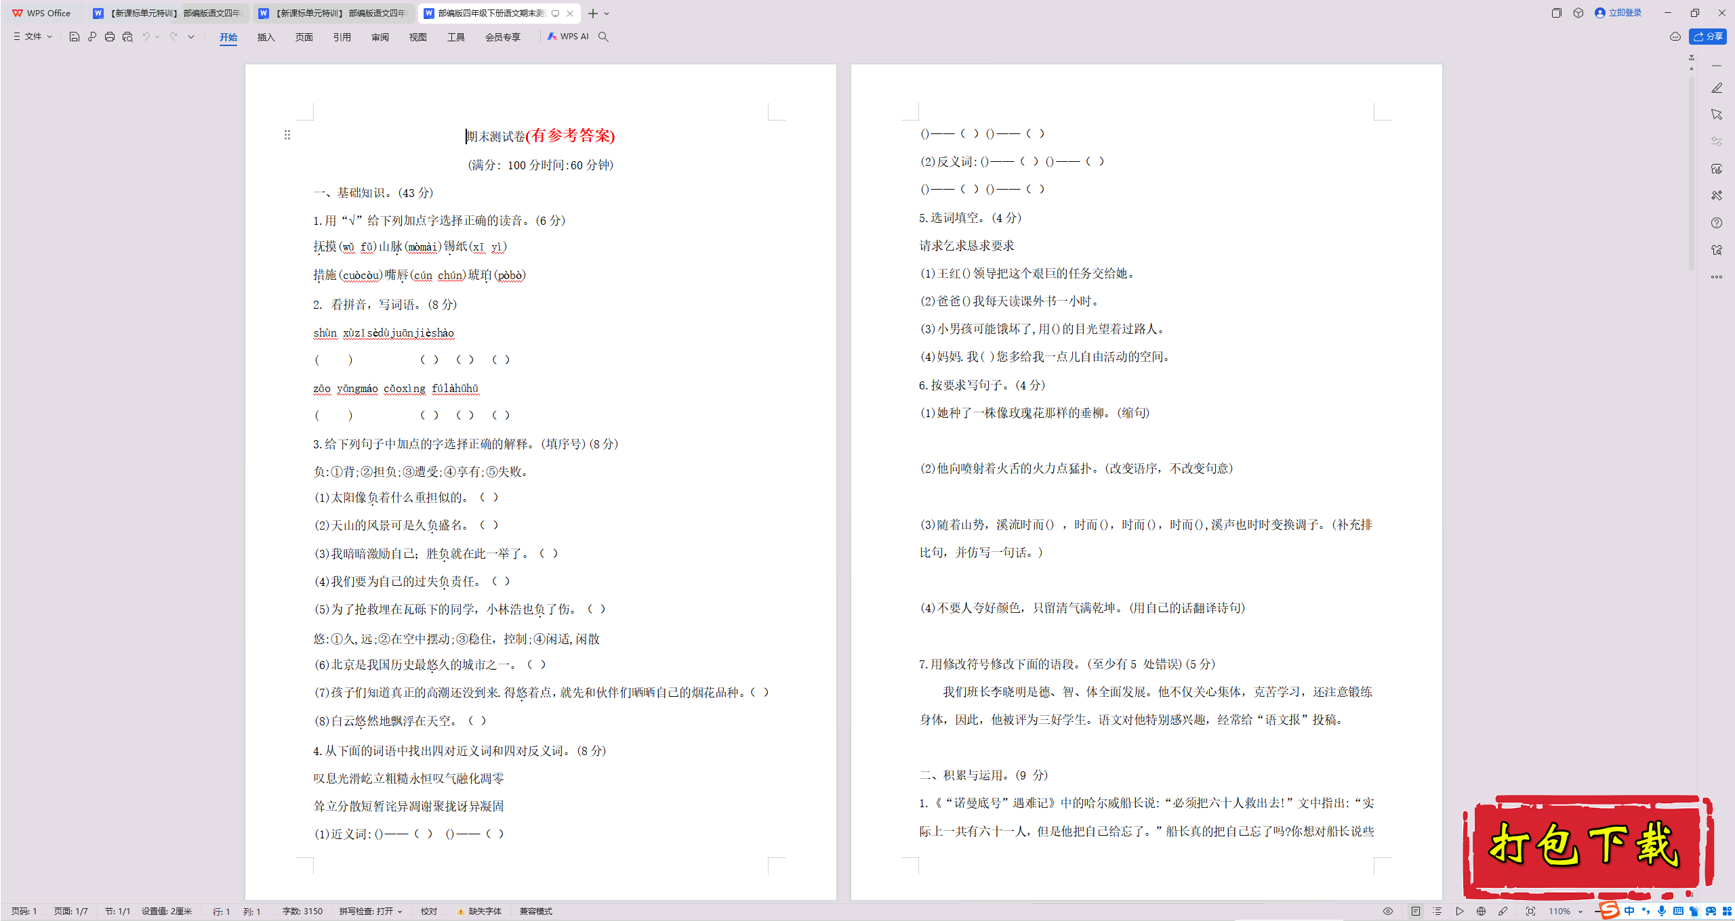This screenshot has height=921, width=1735.
Task: Switch to outline view in status bar
Action: pyautogui.click(x=1437, y=912)
